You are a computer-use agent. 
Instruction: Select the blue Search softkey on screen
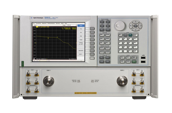tap(81, 26)
